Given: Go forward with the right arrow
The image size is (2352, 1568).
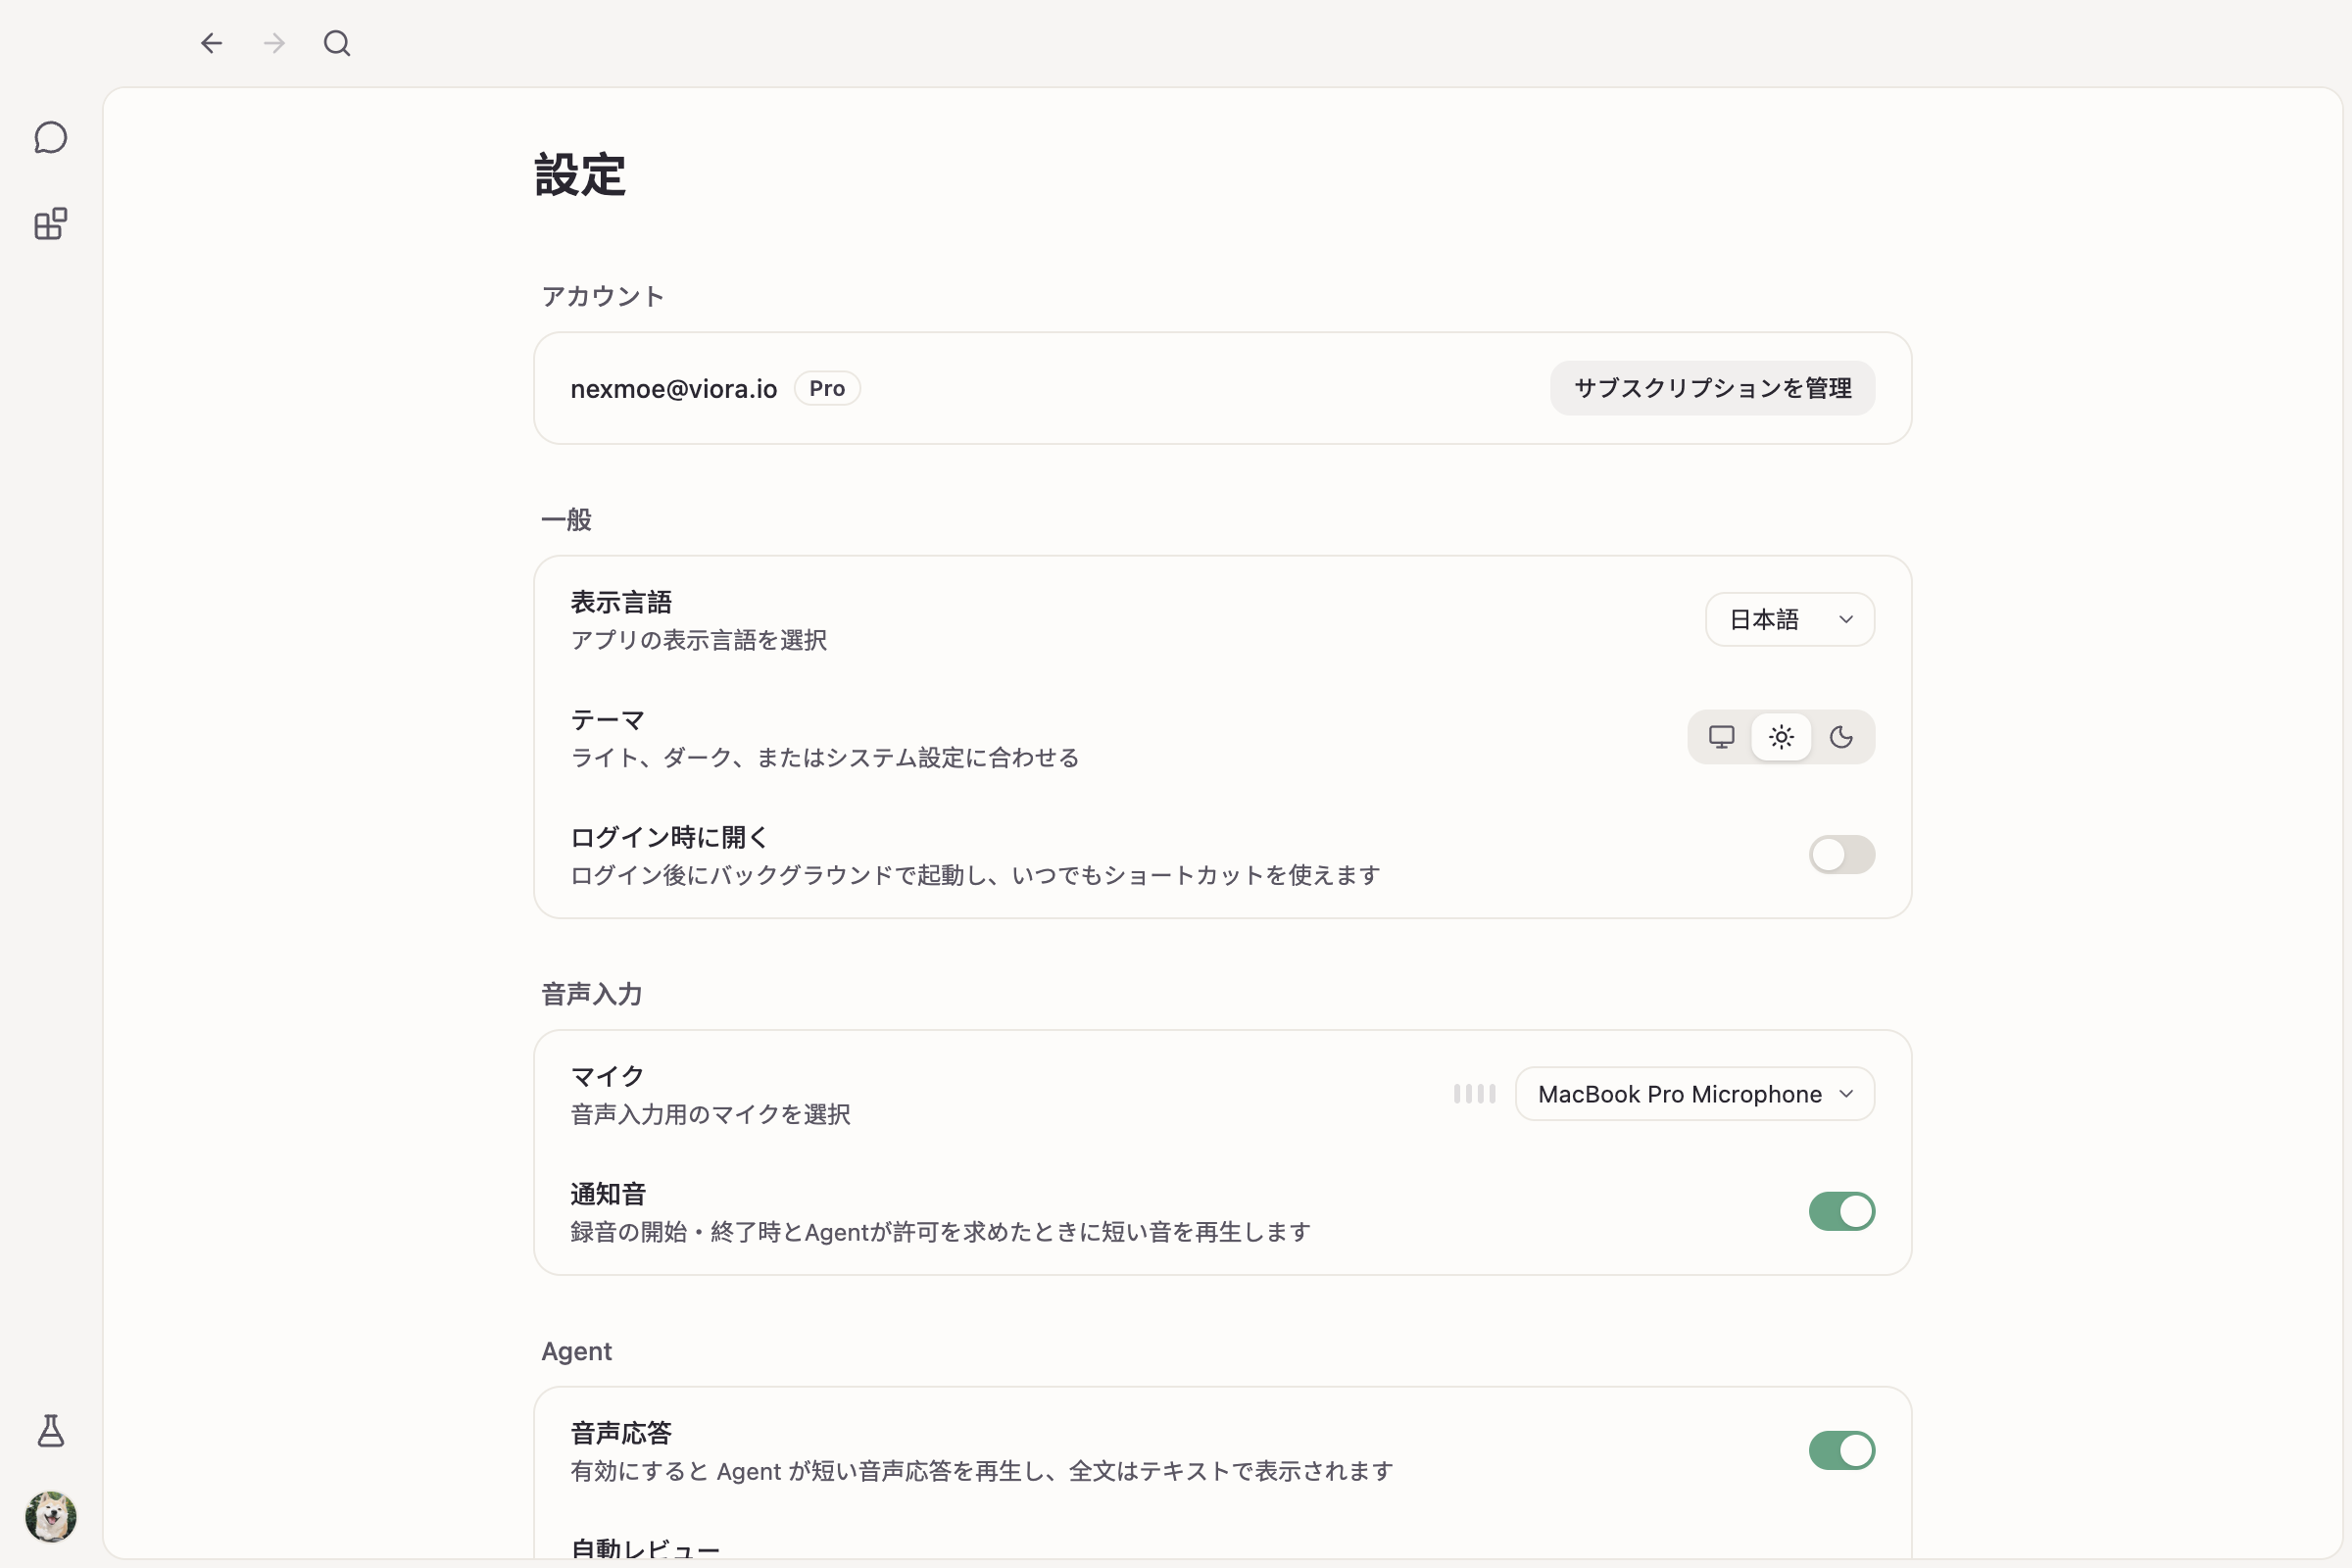Looking at the screenshot, I should point(274,43).
